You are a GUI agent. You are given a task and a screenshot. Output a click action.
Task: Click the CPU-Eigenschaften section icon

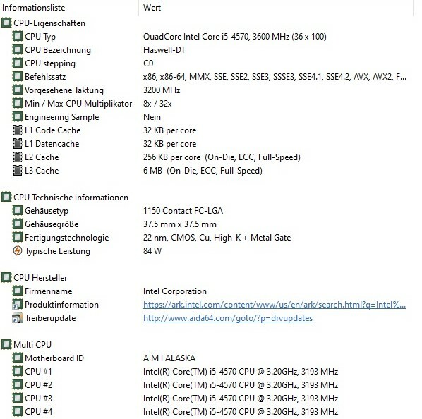point(6,23)
